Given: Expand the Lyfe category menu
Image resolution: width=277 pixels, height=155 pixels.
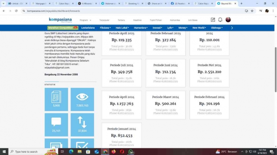Looking at the screenshot, I should 170,28.
